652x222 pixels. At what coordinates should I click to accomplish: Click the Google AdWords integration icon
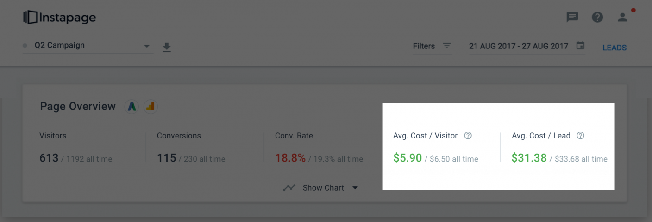pyautogui.click(x=132, y=107)
